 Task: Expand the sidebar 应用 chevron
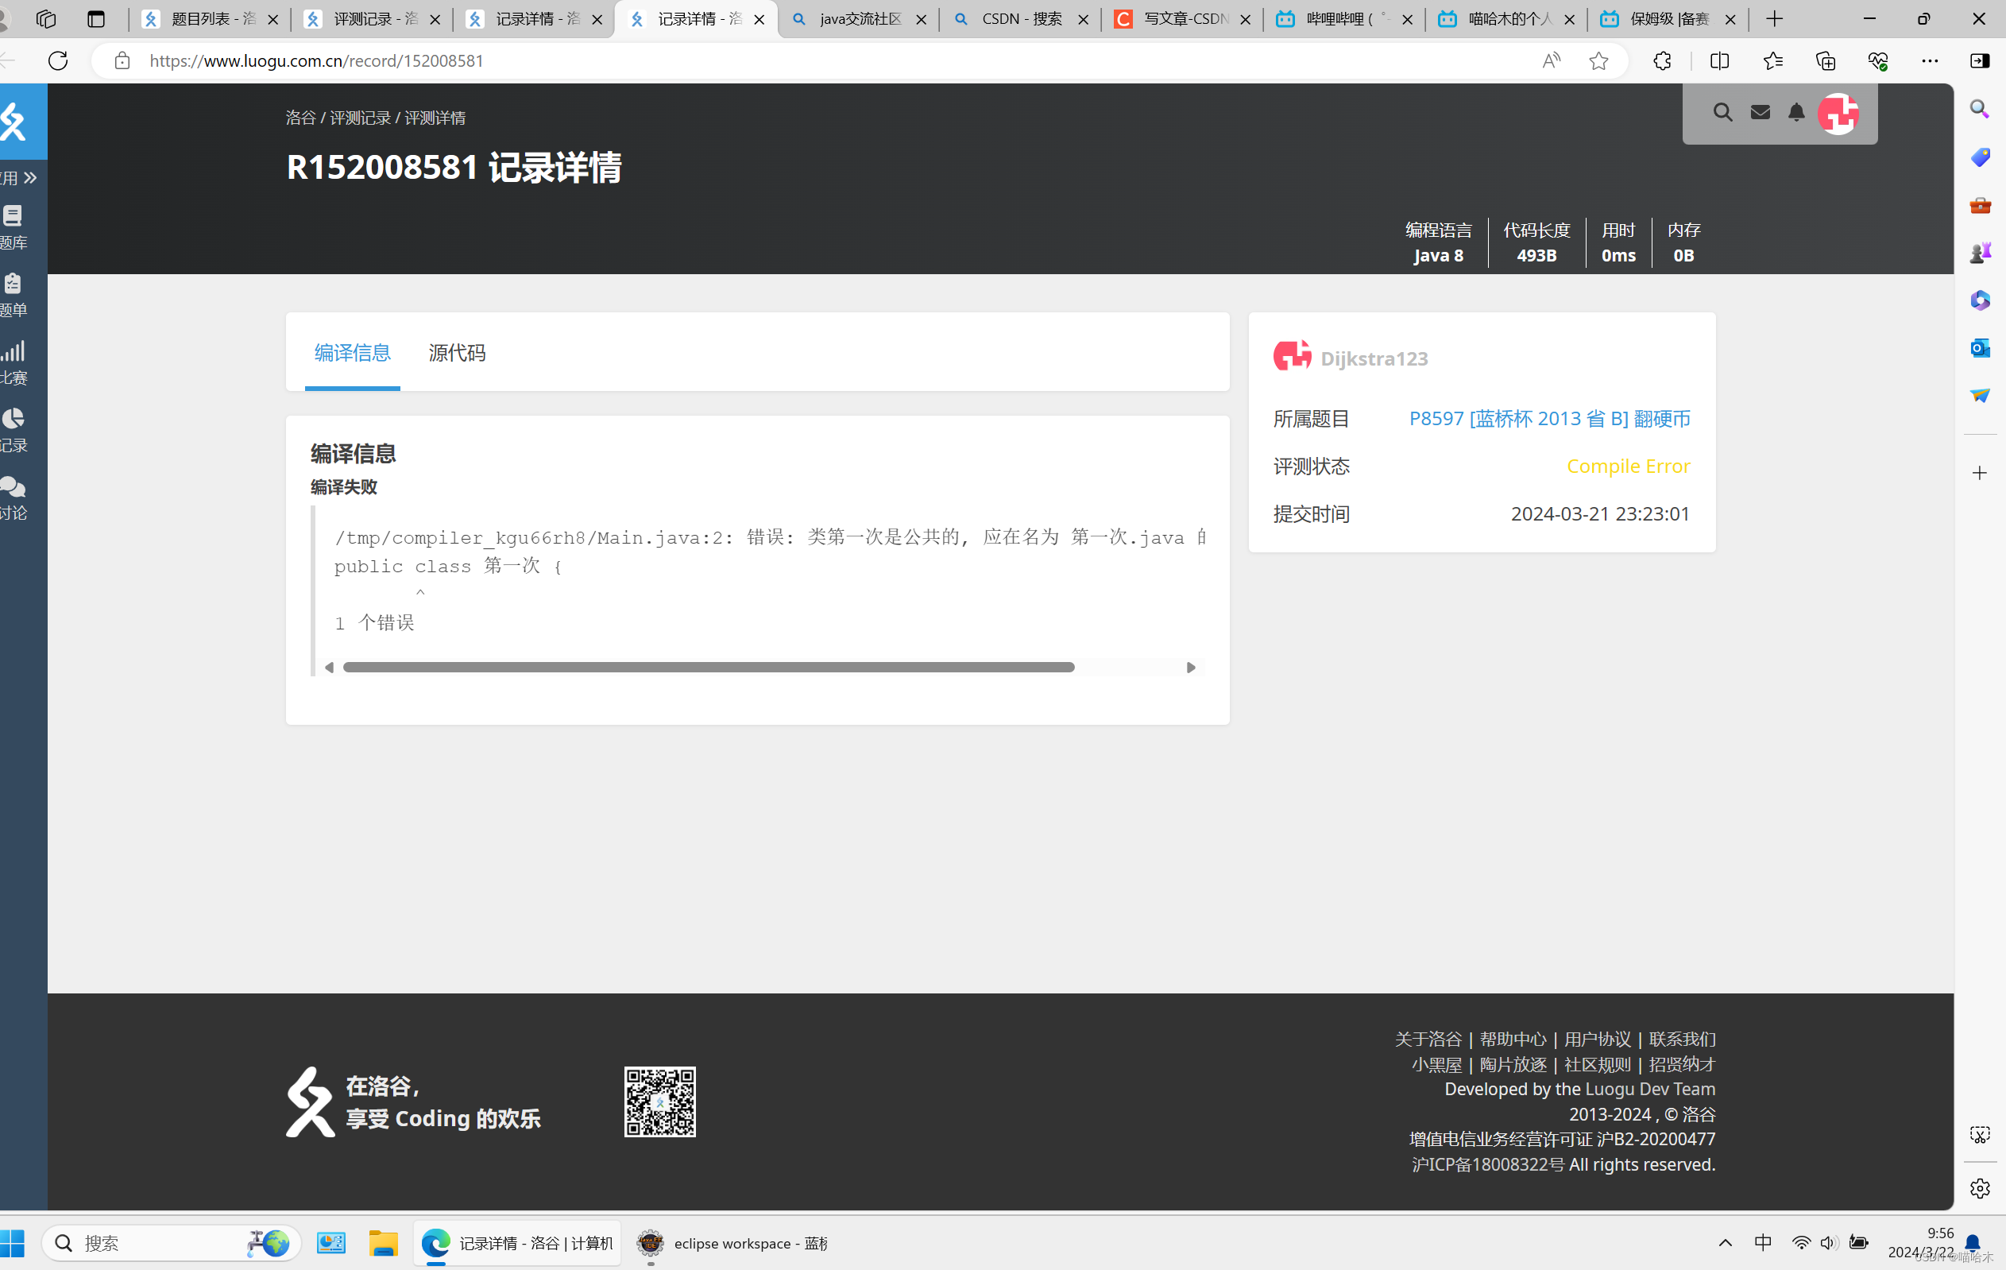pos(30,177)
